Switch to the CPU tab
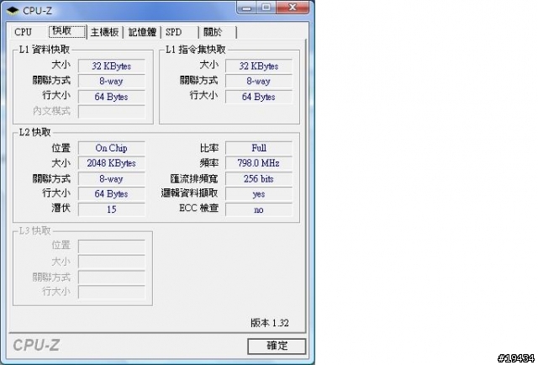The height and width of the screenshot is (365, 538). 24,32
